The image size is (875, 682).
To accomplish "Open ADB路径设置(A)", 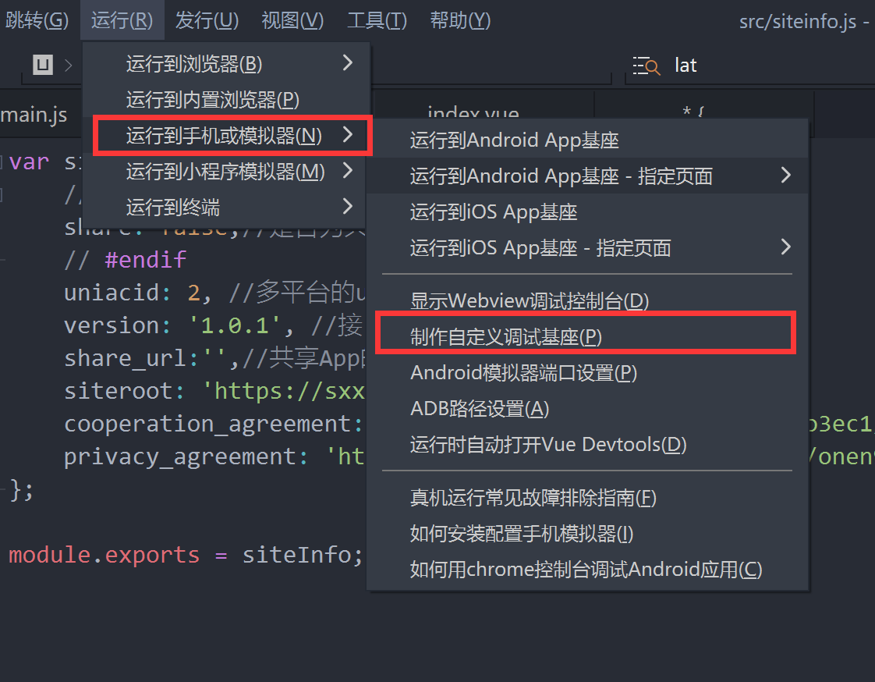I will (x=480, y=408).
